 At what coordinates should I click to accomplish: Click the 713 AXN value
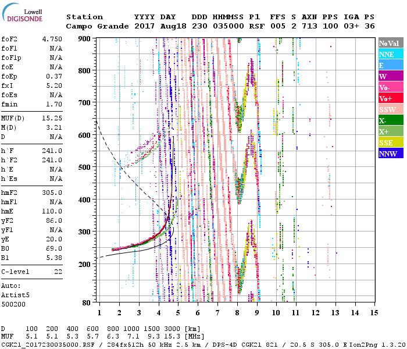[x=310, y=26]
